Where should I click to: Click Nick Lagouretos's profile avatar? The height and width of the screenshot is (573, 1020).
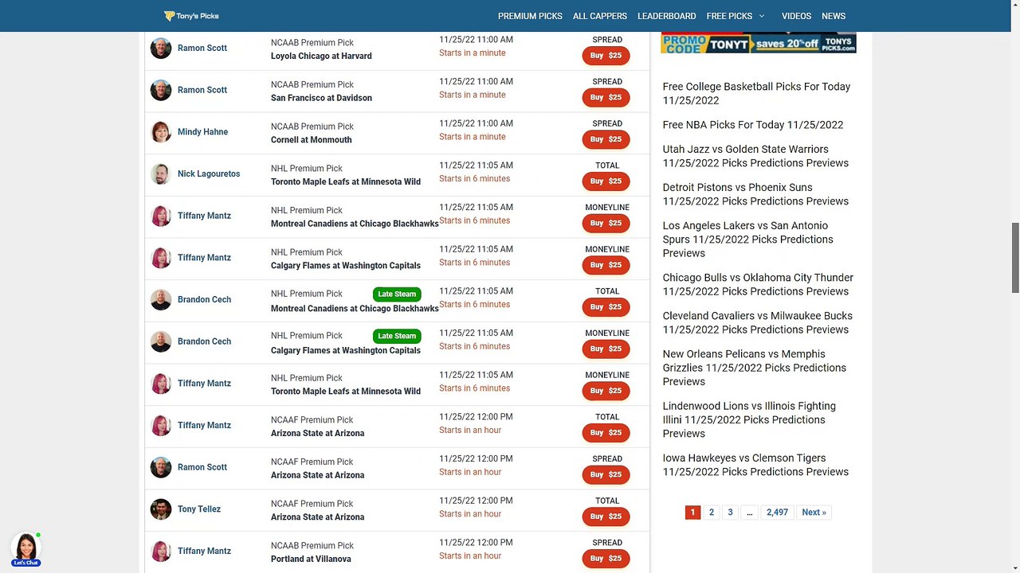pos(161,173)
